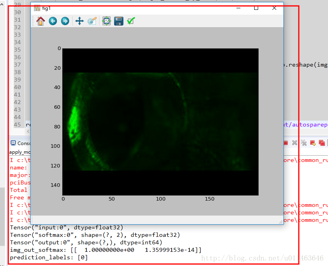Open the Console view tab
This screenshot has width=328, height=266.
[x=21, y=143]
